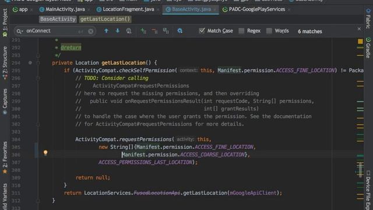Open the Build Variants tool window

tap(5, 197)
